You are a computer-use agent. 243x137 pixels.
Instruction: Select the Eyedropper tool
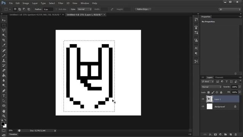(x=4, y=45)
